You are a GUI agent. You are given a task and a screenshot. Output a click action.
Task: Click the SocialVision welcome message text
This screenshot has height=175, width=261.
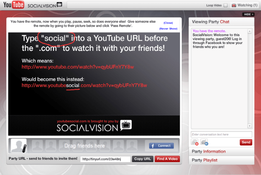point(218,41)
